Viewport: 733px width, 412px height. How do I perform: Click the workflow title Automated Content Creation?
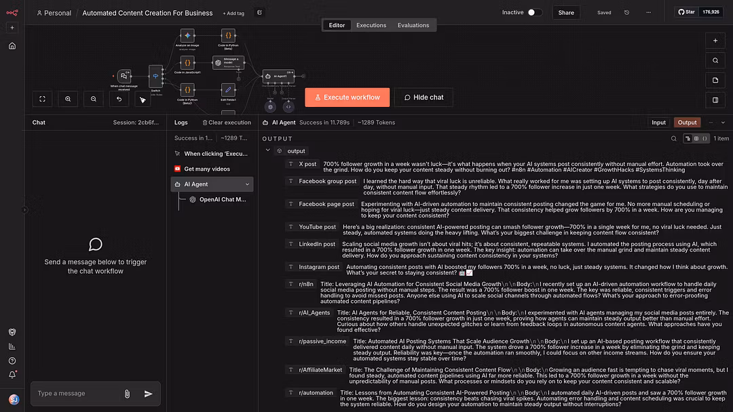147,13
